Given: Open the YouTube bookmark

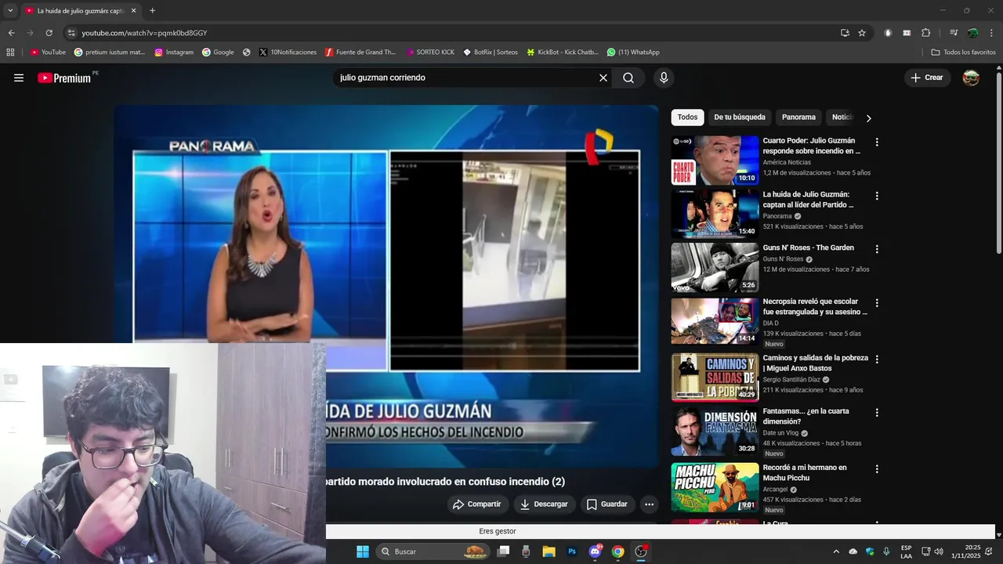Looking at the screenshot, I should [48, 52].
